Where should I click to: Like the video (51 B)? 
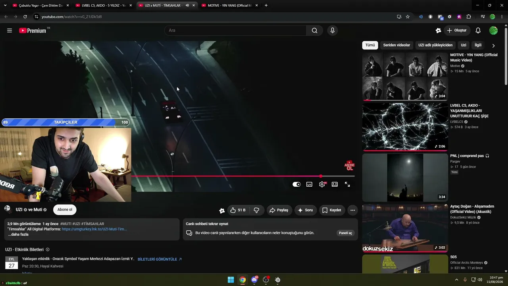[238, 210]
